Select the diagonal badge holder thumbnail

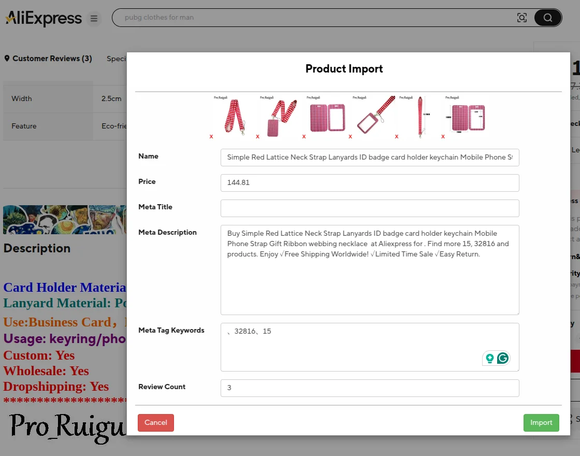click(x=373, y=116)
